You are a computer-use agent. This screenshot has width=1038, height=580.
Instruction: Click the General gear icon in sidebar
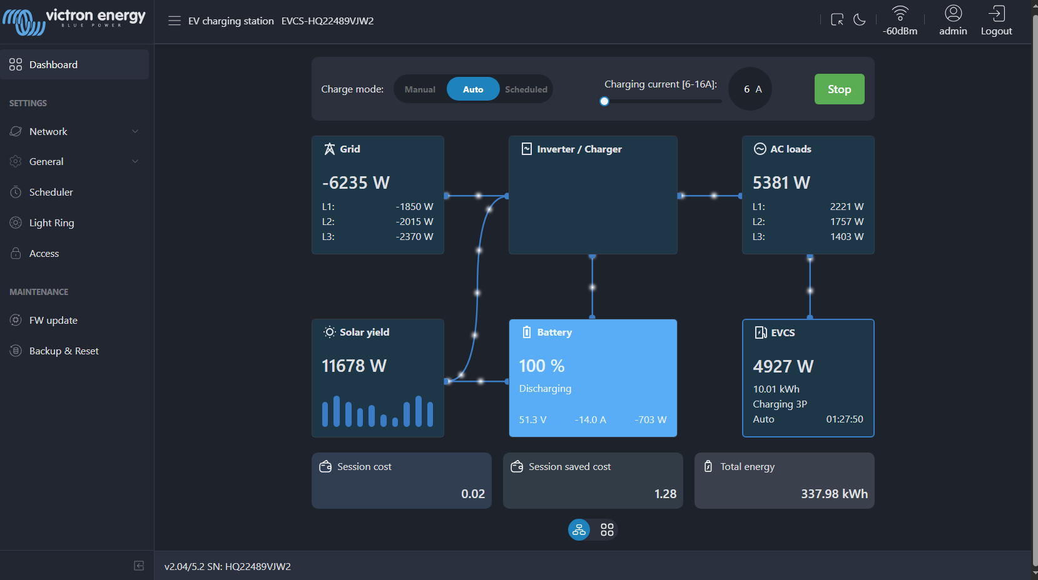(16, 161)
